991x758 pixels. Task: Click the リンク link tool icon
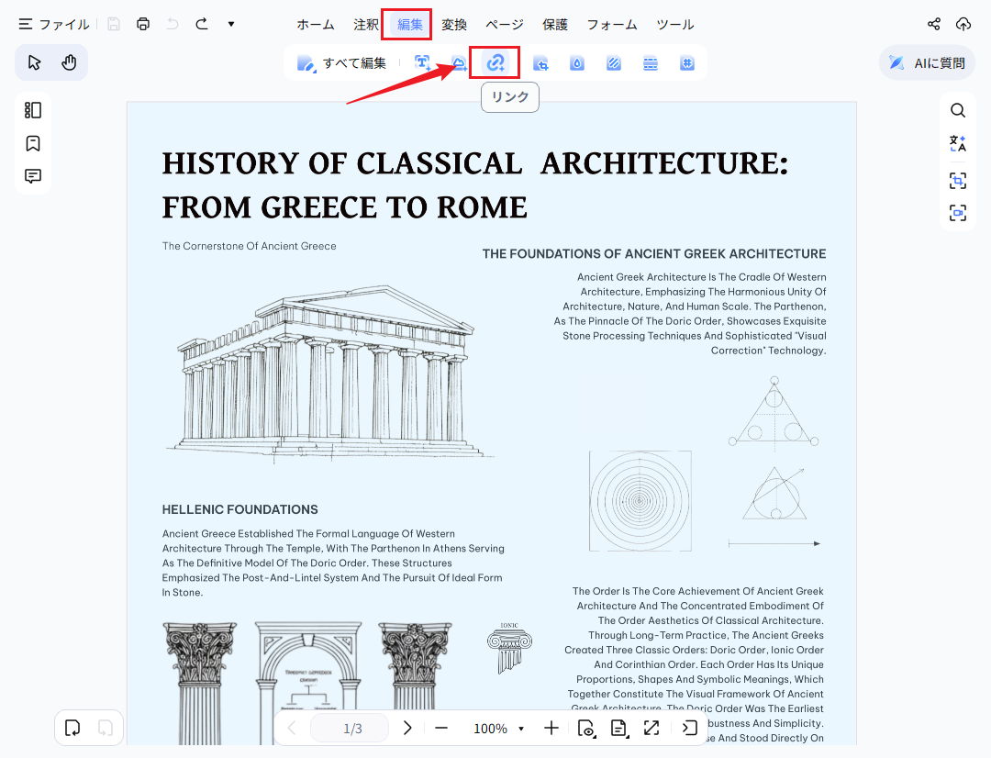click(x=495, y=62)
